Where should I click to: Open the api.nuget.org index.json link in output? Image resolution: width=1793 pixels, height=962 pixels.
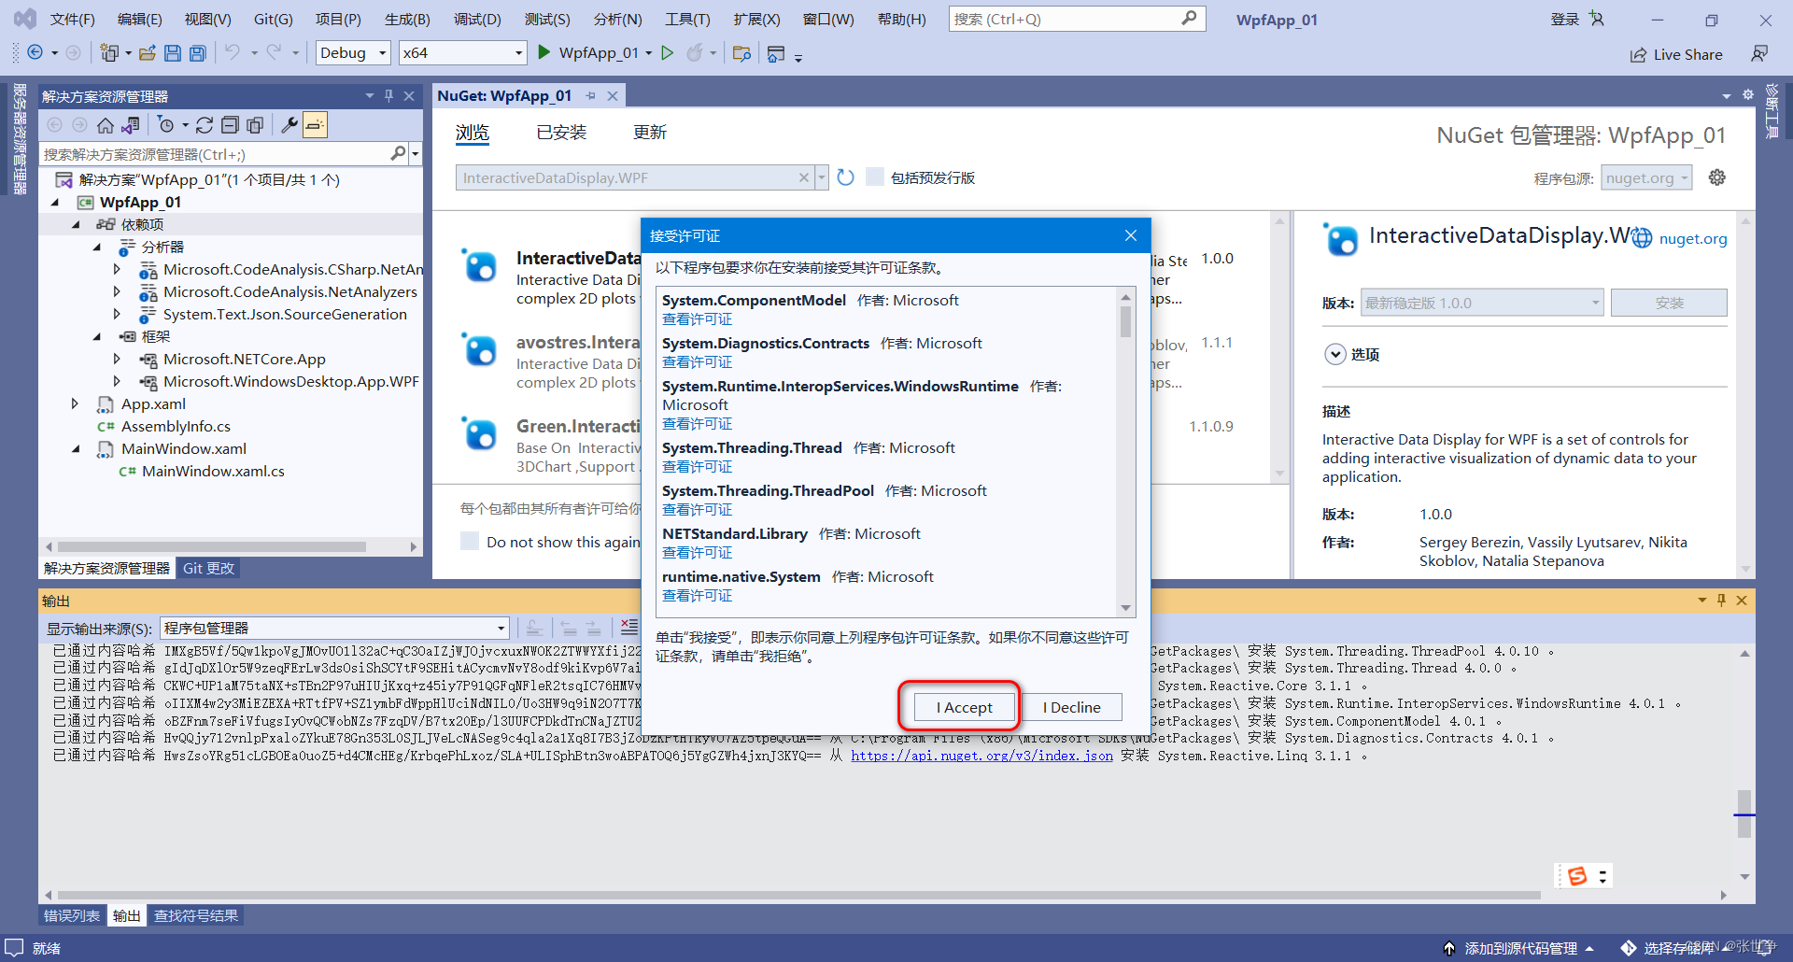981,756
